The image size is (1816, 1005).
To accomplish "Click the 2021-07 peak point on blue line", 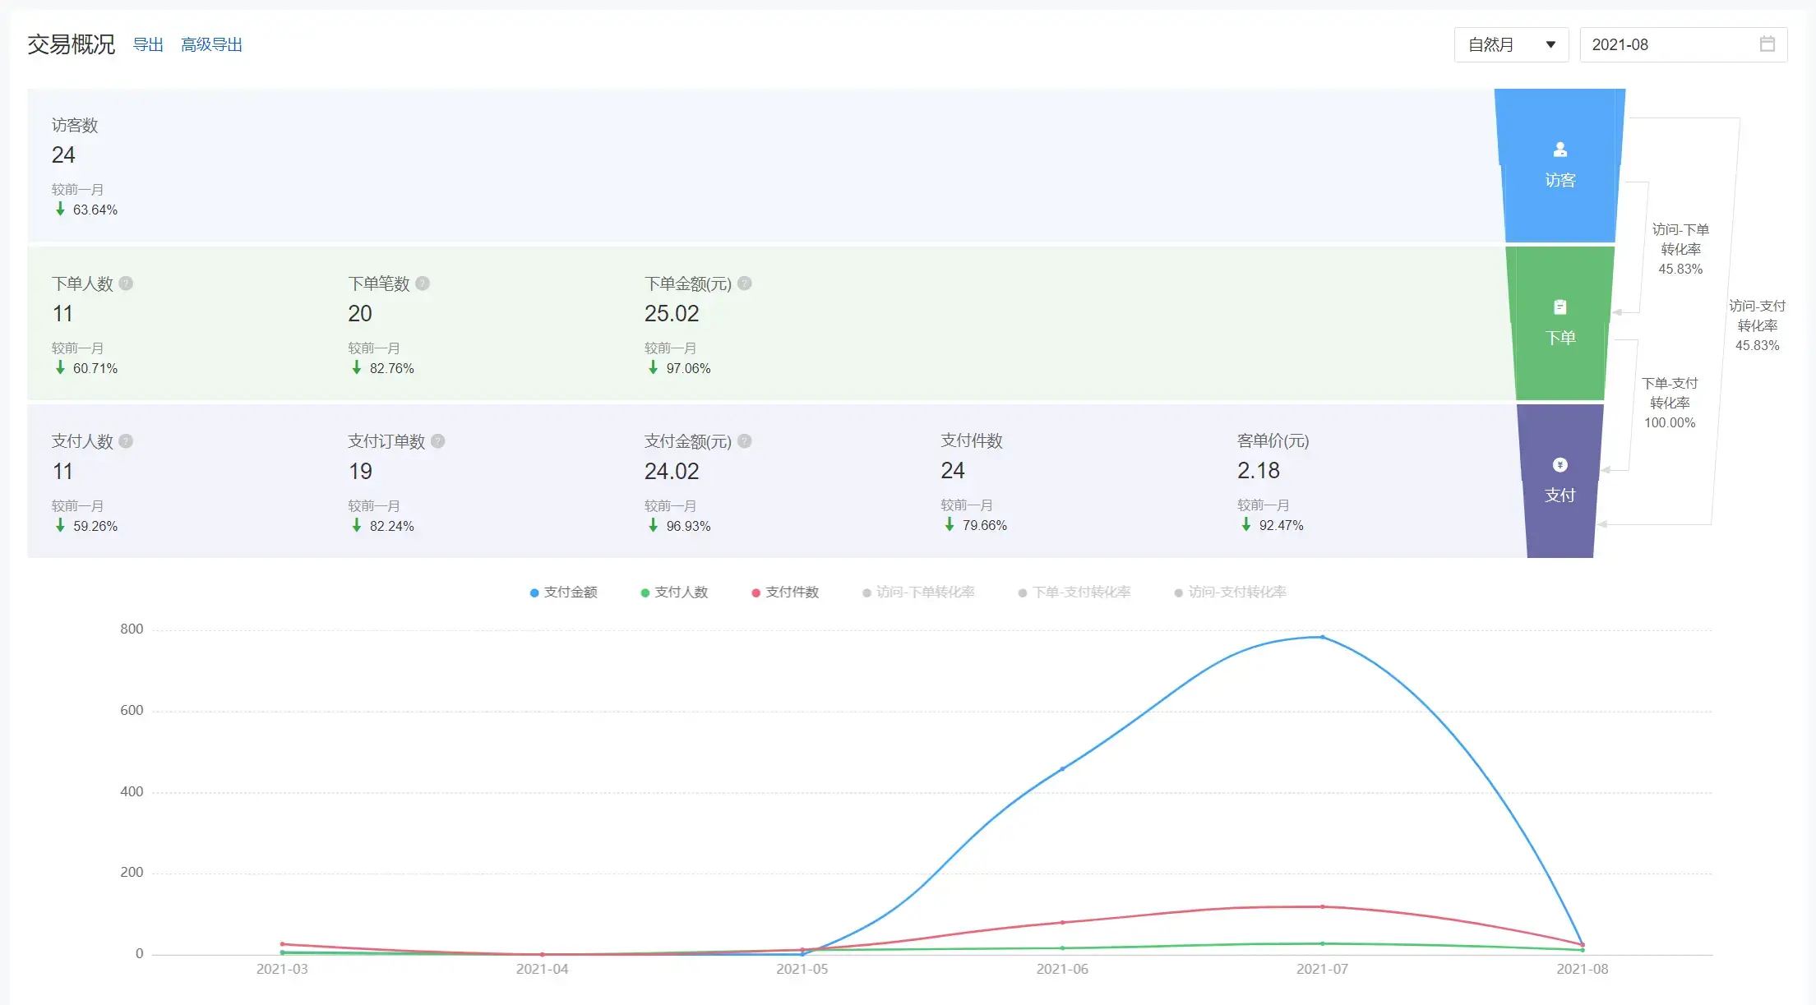I will coord(1322,637).
